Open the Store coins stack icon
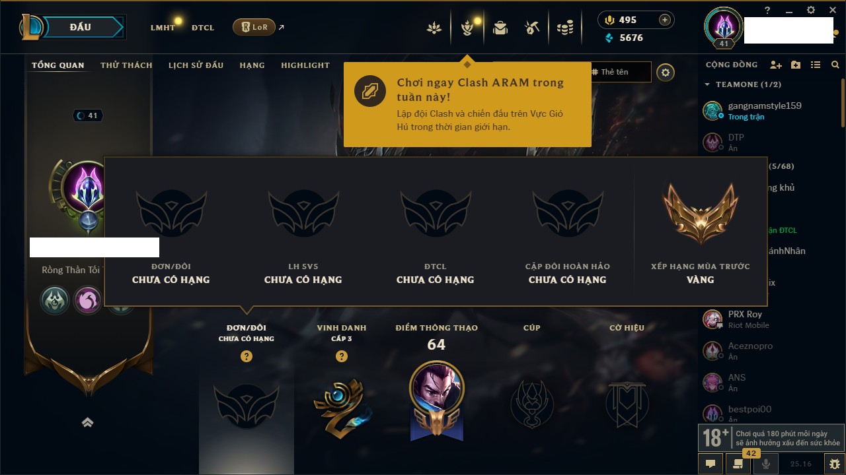 coord(564,28)
